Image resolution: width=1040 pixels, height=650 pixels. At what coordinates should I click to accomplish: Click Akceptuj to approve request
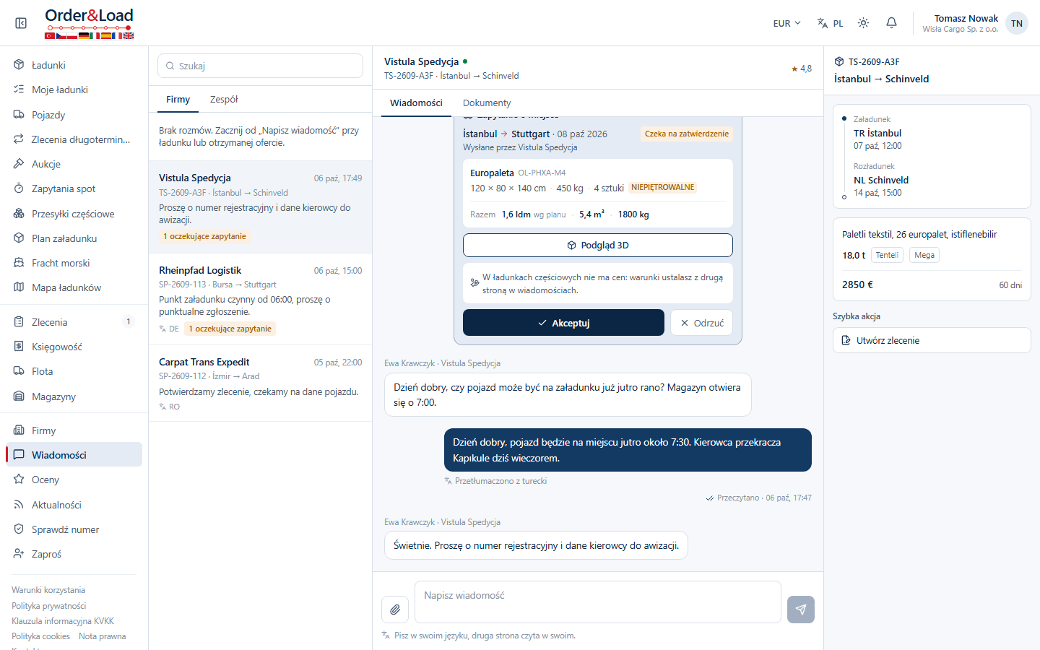click(563, 323)
